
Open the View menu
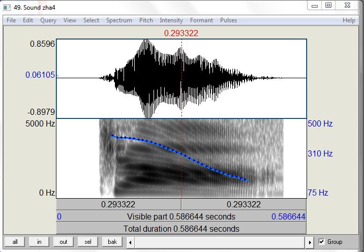pos(70,20)
